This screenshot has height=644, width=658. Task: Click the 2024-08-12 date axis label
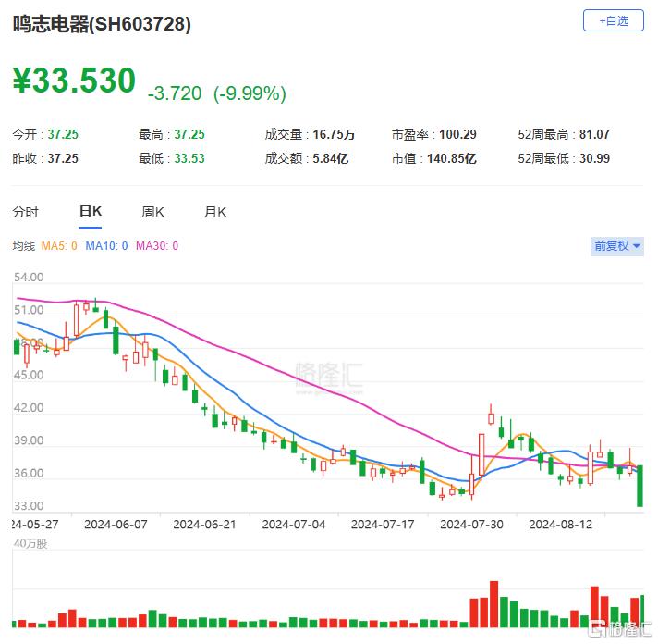[x=561, y=525]
